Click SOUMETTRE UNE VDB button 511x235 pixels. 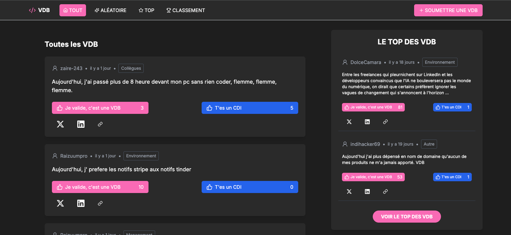pyautogui.click(x=448, y=10)
